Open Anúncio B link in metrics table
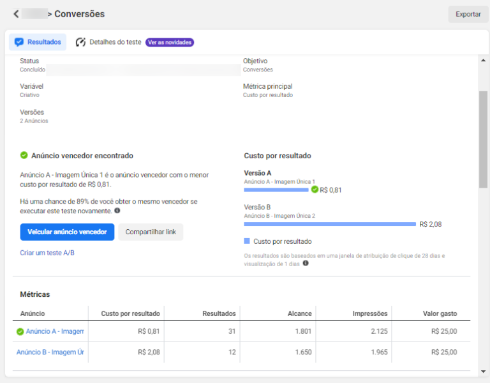Image resolution: width=490 pixels, height=383 pixels. 50,352
